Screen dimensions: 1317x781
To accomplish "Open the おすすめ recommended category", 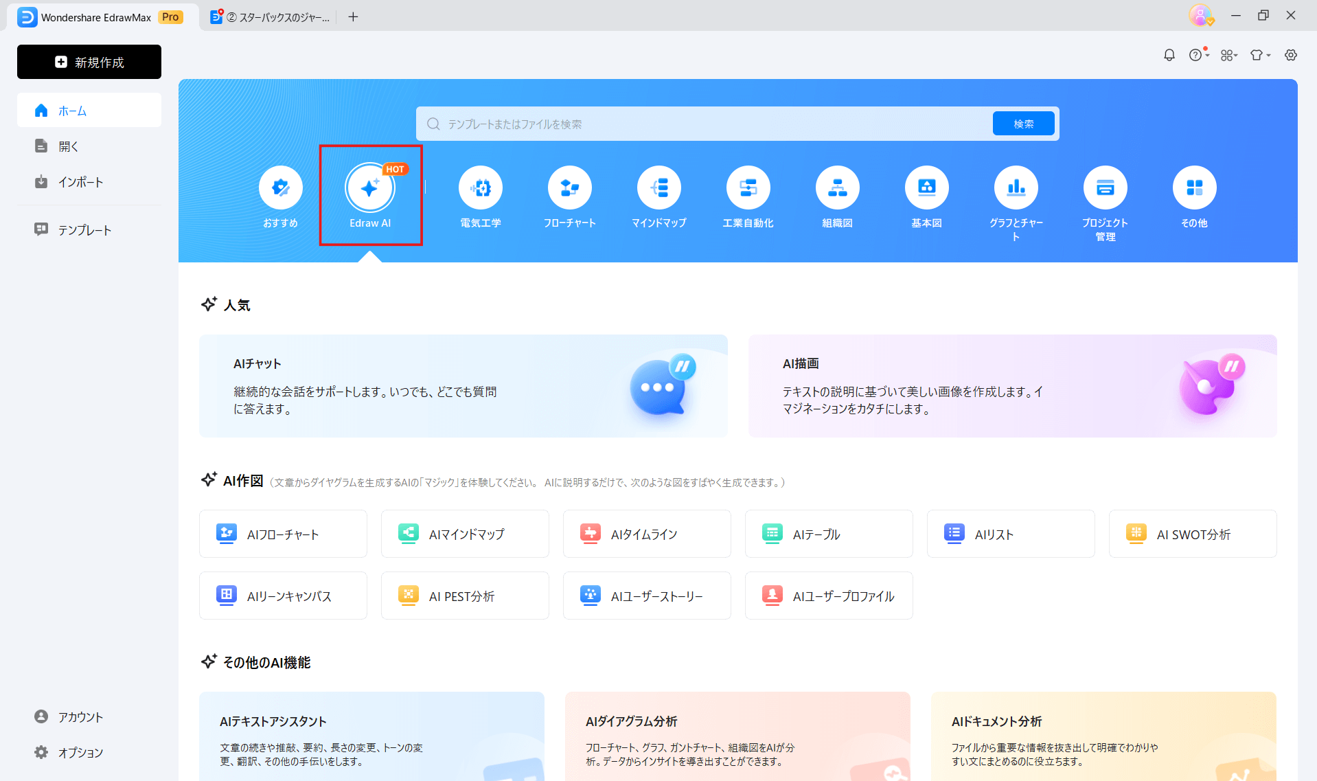I will [281, 188].
